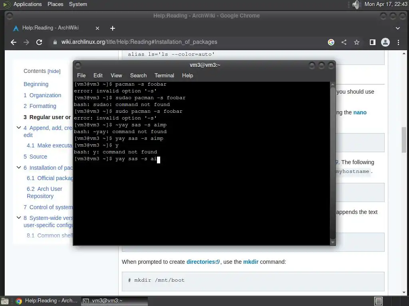Go to 6 Installation of packages section
Viewport: 409px width, 306px height.
point(48,168)
